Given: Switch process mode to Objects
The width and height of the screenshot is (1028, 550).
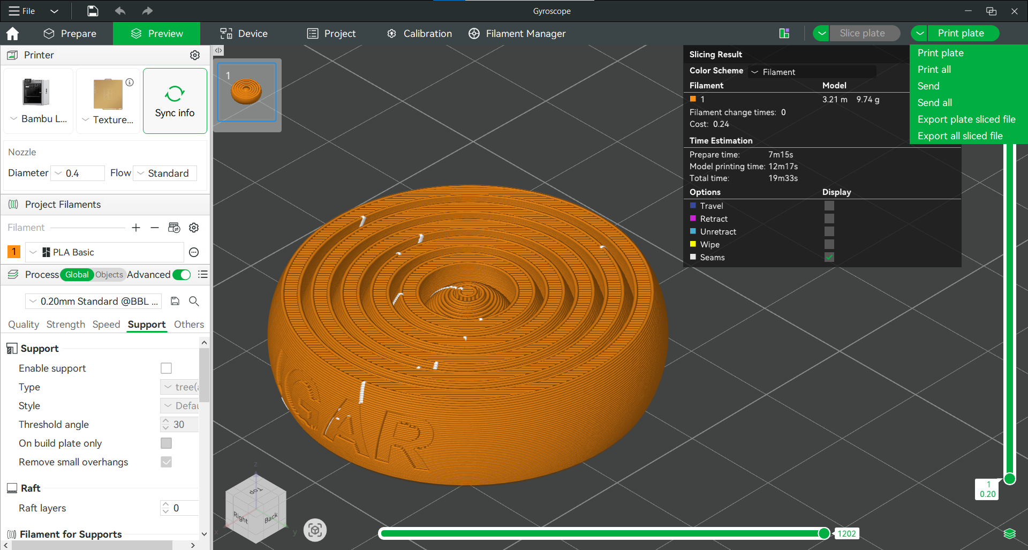Looking at the screenshot, I should [x=109, y=275].
